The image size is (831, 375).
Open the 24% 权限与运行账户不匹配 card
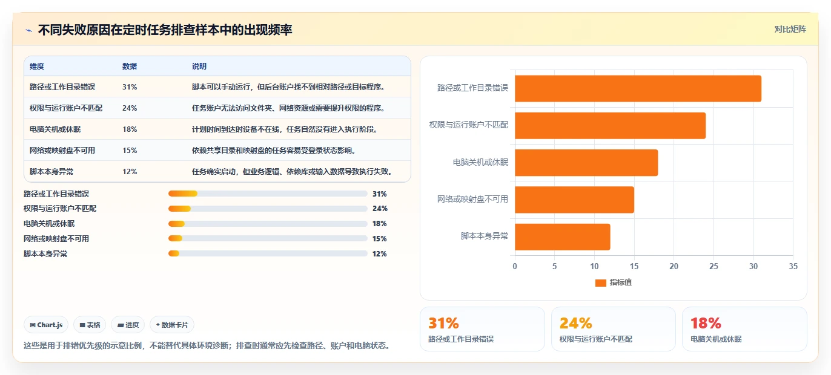pos(613,329)
